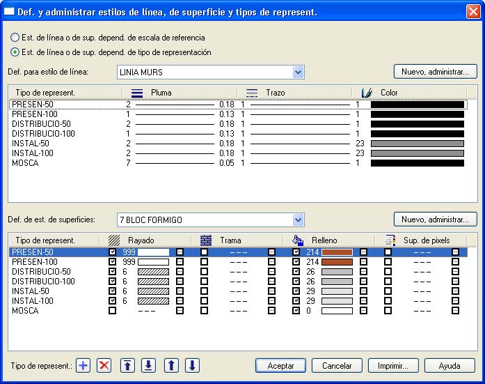Image resolution: width=485 pixels, height=384 pixels.
Task: Click the Relleno column header
Action: [329, 240]
